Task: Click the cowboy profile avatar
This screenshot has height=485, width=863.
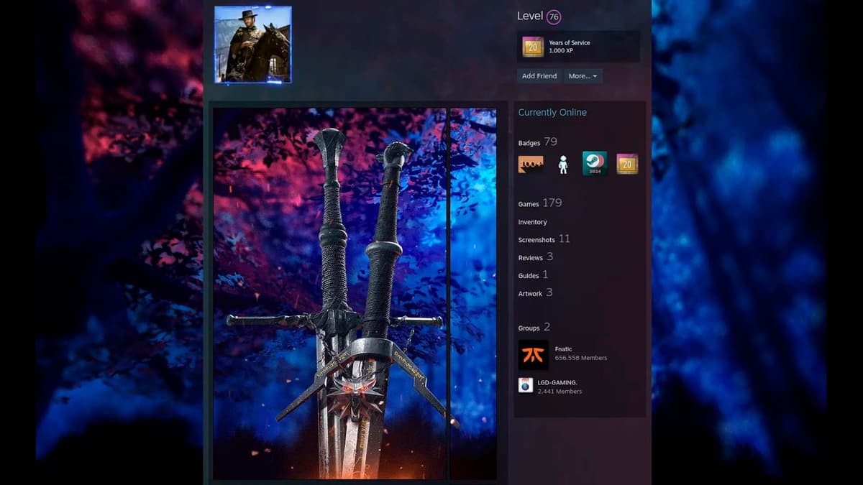Action: coord(253,45)
